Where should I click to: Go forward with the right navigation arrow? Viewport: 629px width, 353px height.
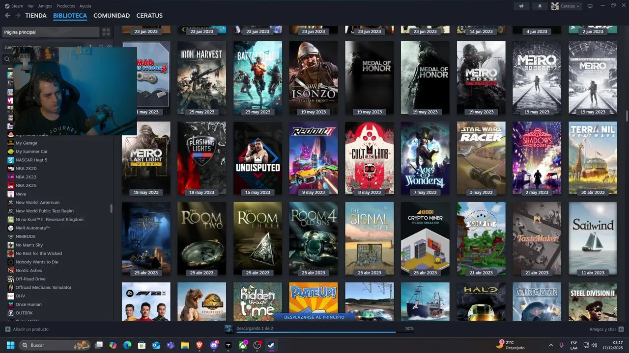click(x=18, y=16)
